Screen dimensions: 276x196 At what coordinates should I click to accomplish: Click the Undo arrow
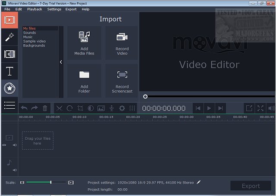[x=24, y=108]
